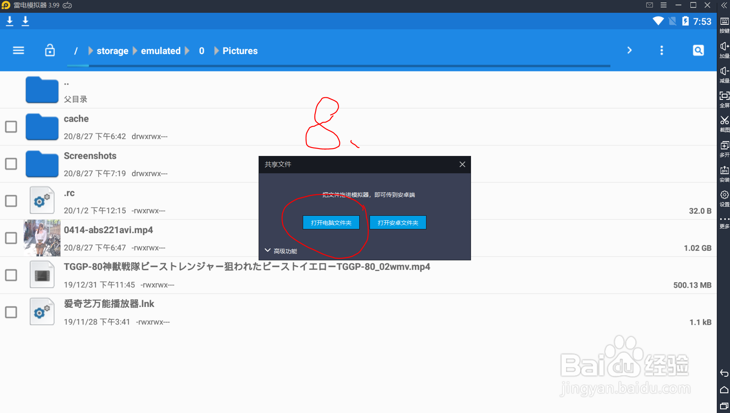Click the .rc file gear icon
The image size is (730, 413).
point(42,200)
